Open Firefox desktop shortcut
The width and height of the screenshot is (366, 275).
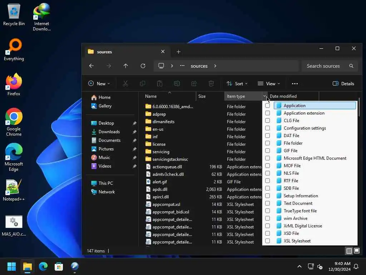tap(14, 85)
